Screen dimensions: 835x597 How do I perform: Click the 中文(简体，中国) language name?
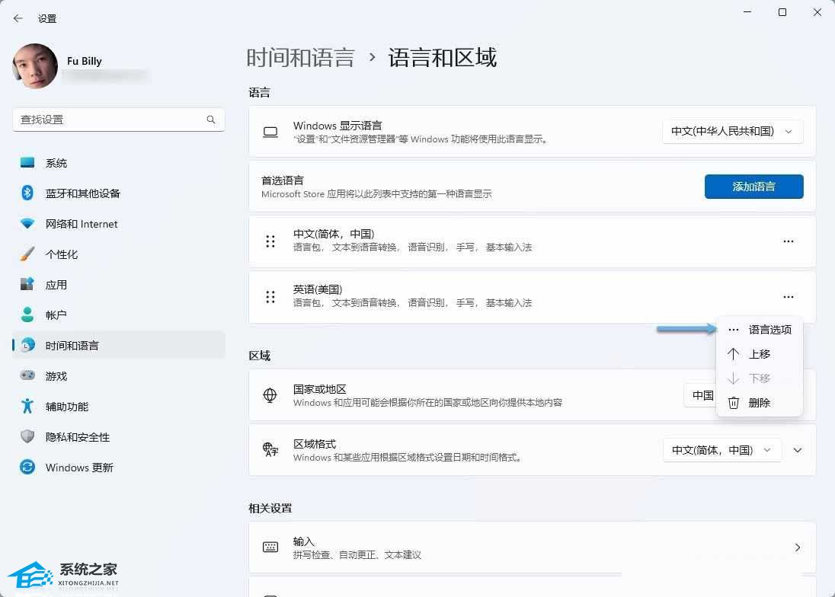tap(334, 234)
